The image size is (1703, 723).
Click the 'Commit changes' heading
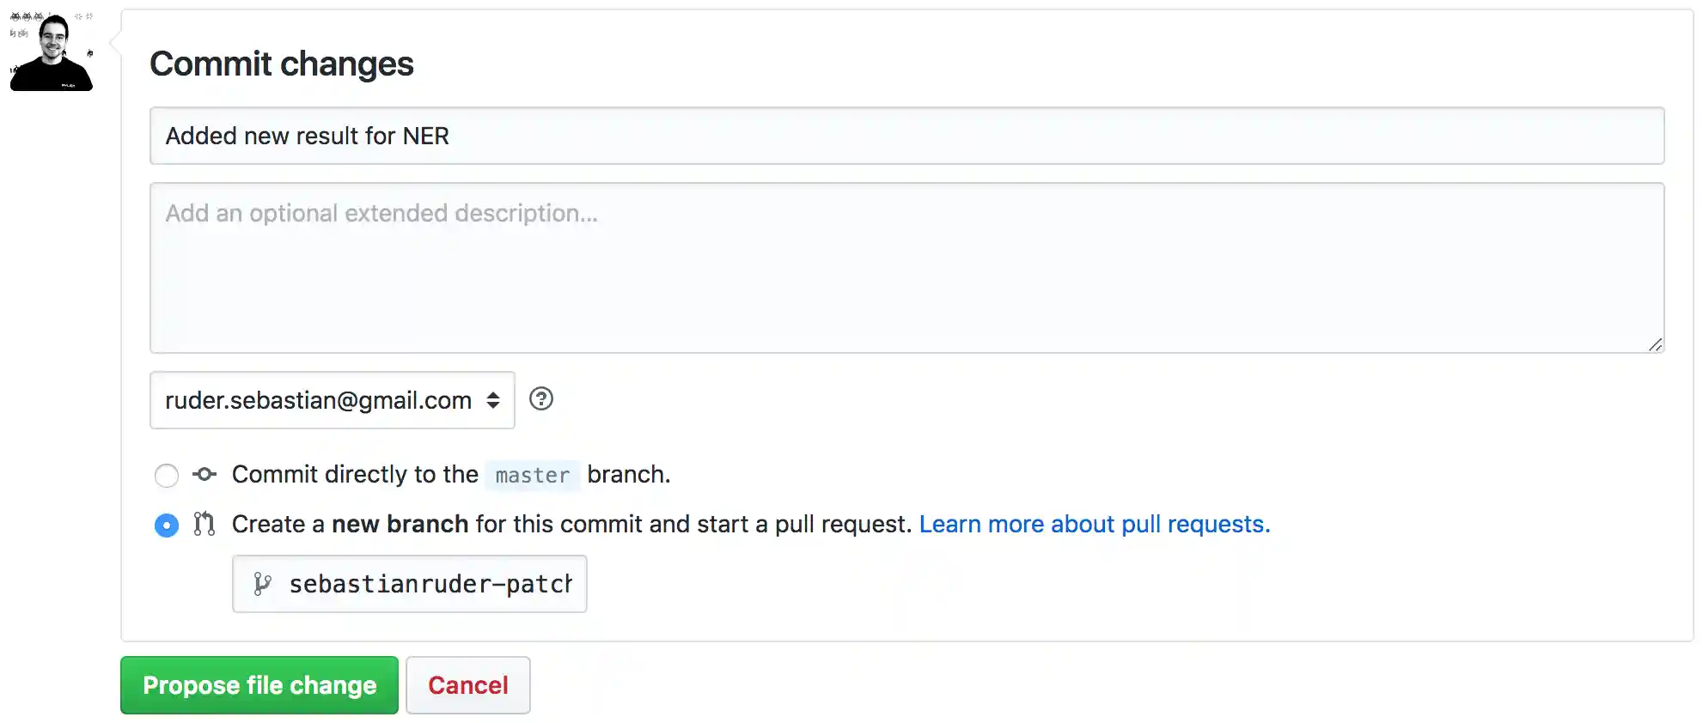[x=282, y=64]
